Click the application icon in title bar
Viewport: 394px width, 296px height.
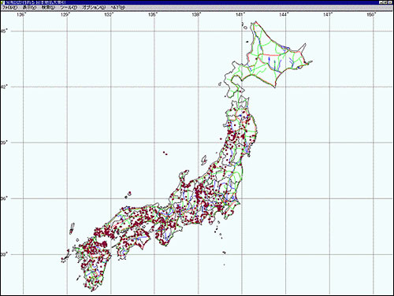[x=3, y=2]
